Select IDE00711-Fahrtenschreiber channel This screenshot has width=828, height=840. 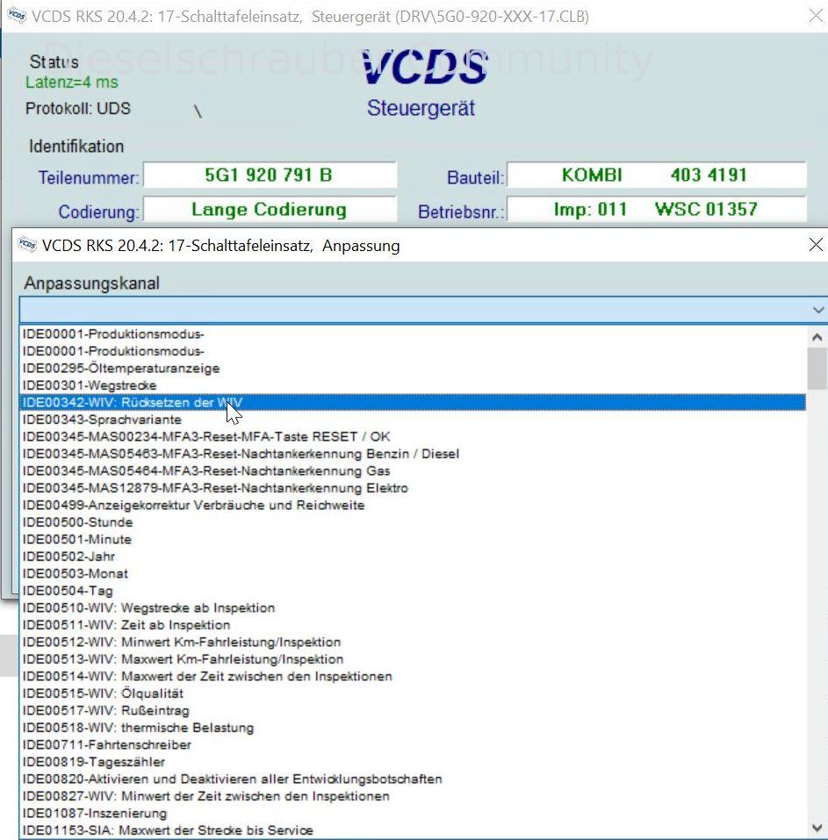pyautogui.click(x=413, y=745)
